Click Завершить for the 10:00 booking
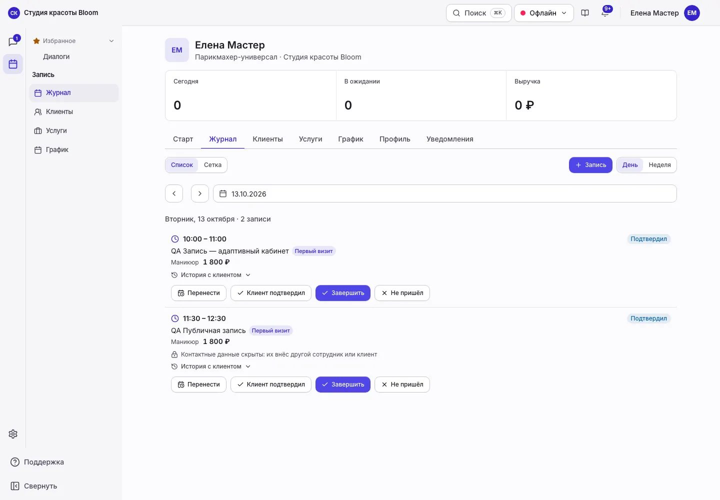The image size is (720, 500). coord(343,293)
